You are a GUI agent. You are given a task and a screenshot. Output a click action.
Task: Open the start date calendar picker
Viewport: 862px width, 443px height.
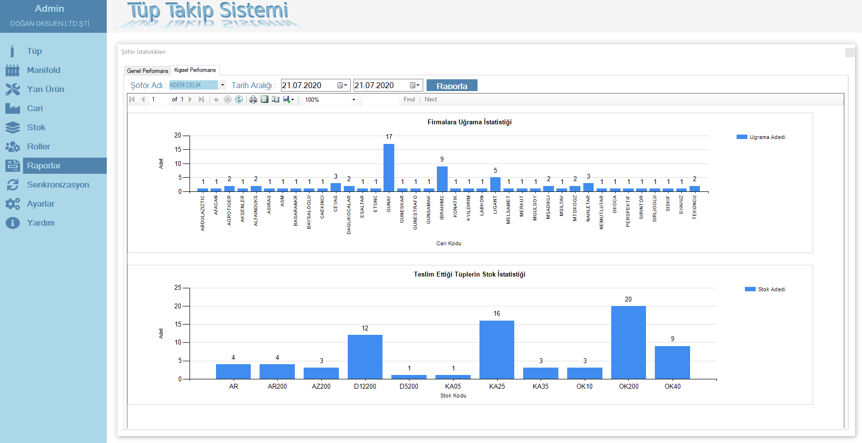[x=343, y=85]
